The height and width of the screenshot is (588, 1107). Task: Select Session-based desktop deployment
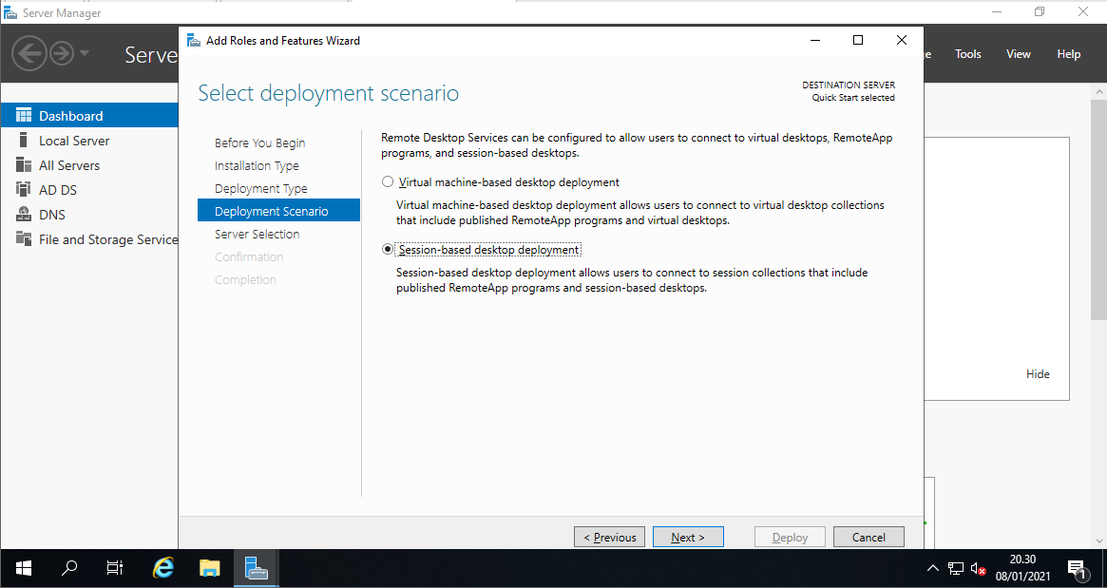[388, 249]
